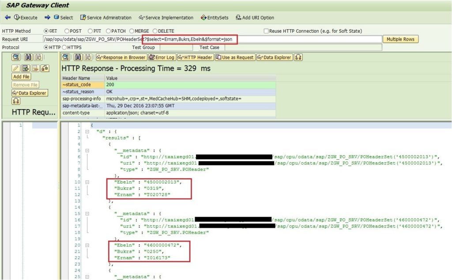Collapse the "d" JSON node on line 2
452x280 pixels.
pos(87,131)
